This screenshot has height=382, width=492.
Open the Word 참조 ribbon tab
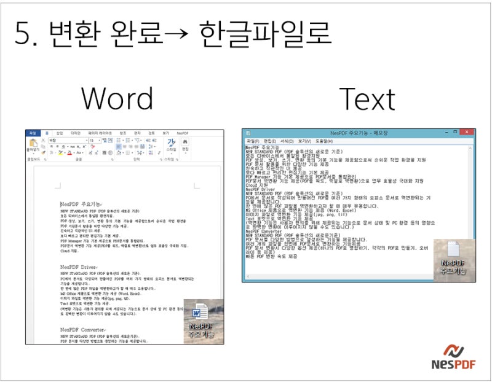click(x=122, y=133)
